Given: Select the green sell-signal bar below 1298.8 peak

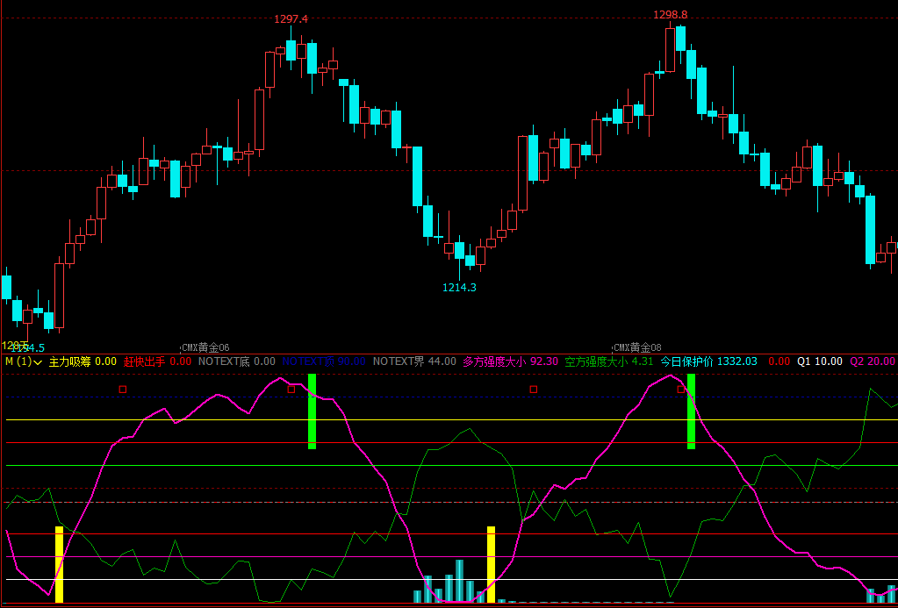Looking at the screenshot, I should [691, 411].
